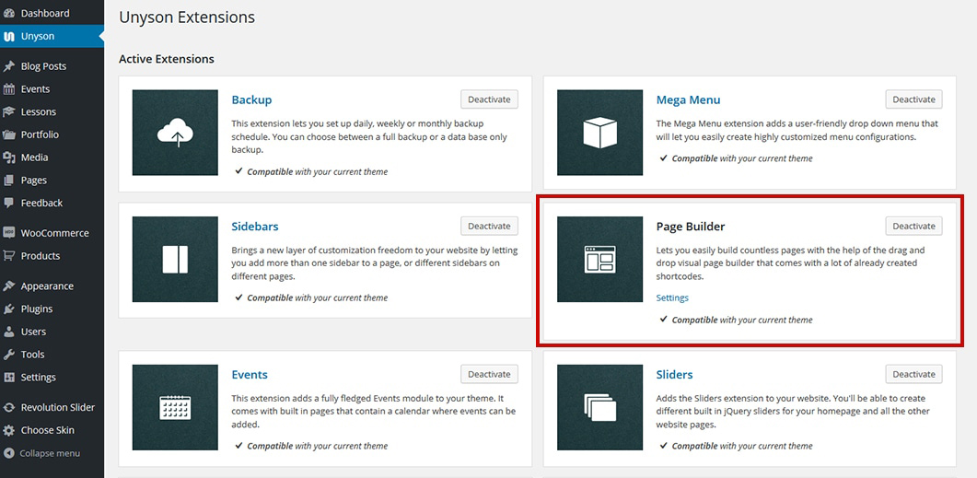Deactivate the Sidebars extension
977x478 pixels.
point(489,226)
